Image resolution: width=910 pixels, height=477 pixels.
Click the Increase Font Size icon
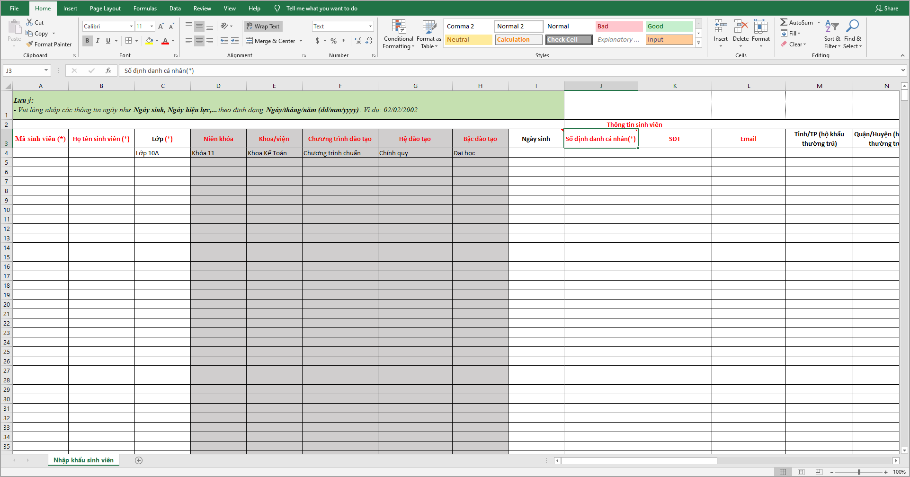pos(161,26)
